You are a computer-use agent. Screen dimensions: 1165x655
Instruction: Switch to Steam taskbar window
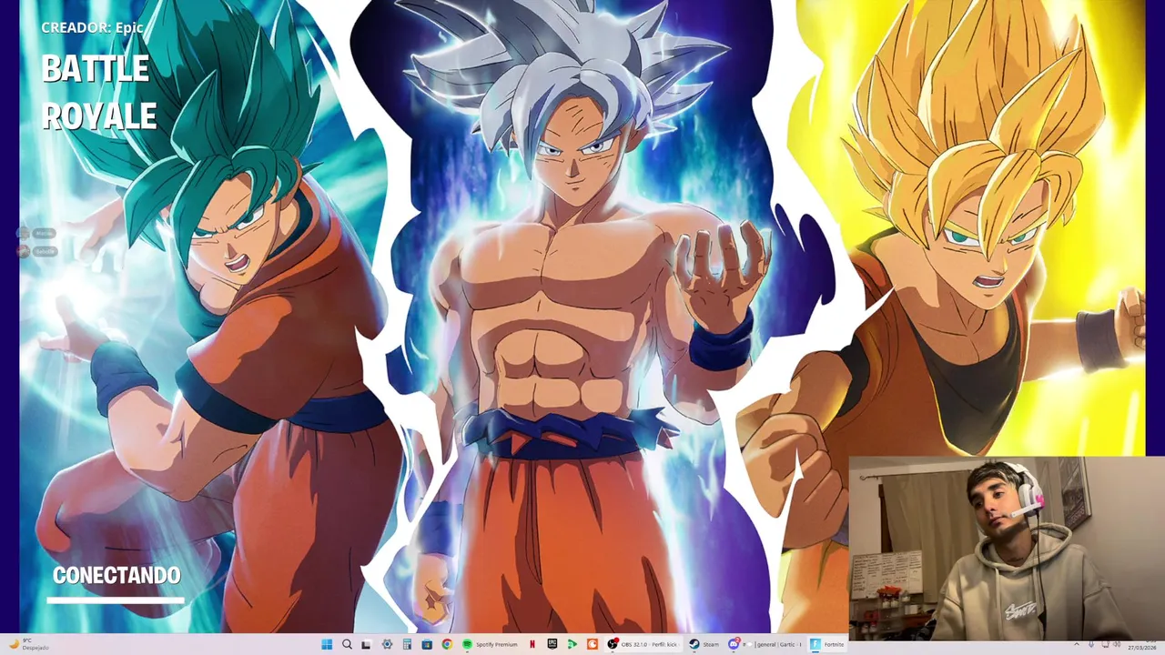[704, 644]
